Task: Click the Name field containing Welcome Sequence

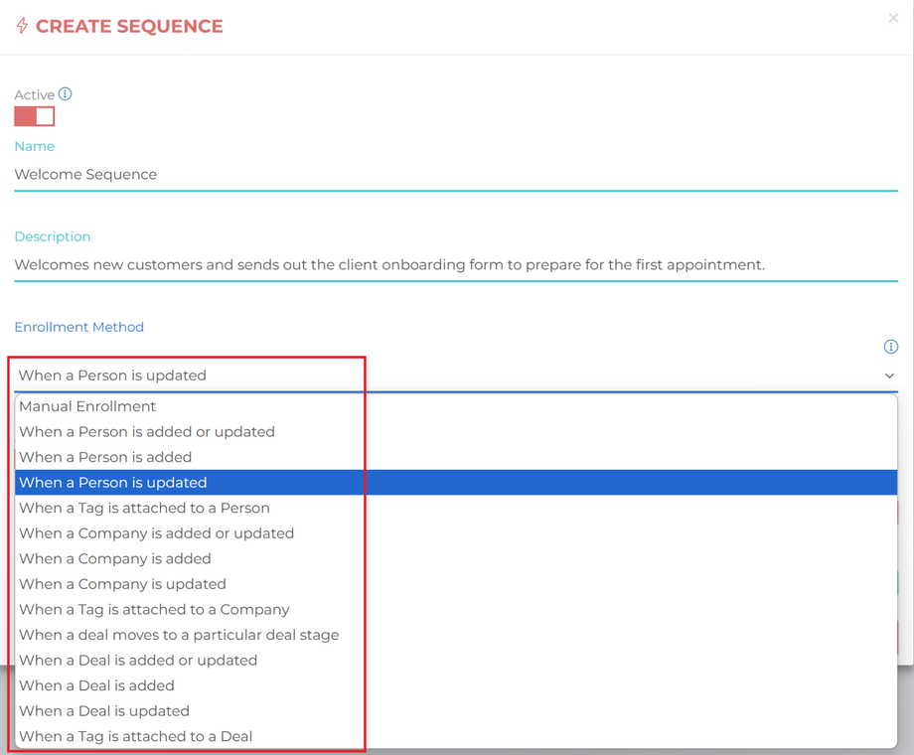Action: pyautogui.click(x=455, y=175)
